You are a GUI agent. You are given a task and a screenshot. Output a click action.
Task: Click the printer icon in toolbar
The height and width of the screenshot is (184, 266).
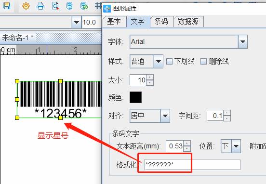coord(40,6)
